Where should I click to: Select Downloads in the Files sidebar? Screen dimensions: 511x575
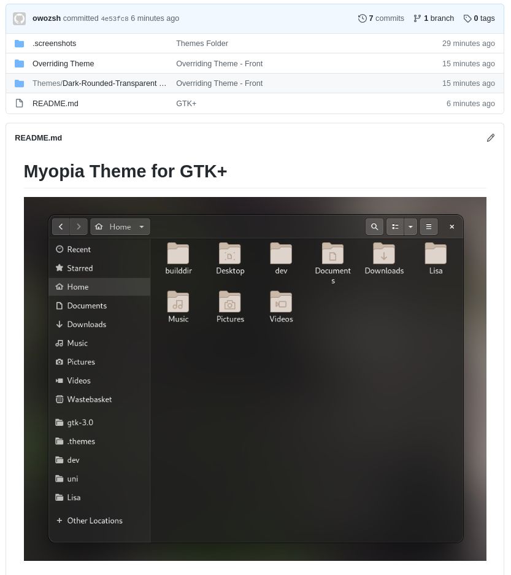(x=86, y=324)
